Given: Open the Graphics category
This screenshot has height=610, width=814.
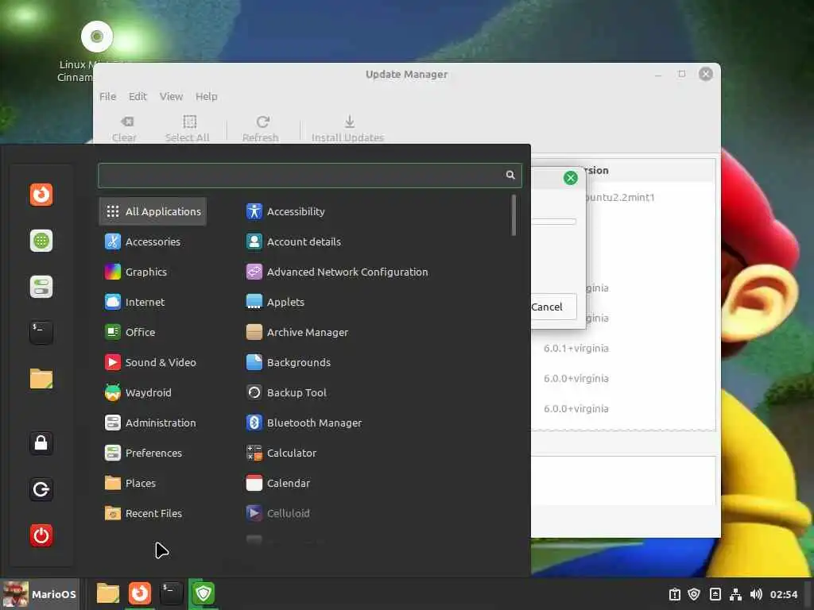Looking at the screenshot, I should tap(136, 272).
